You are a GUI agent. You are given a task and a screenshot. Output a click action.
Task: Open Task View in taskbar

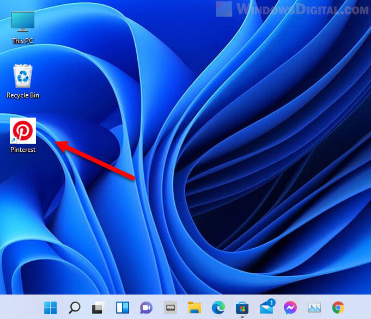pyautogui.click(x=98, y=308)
